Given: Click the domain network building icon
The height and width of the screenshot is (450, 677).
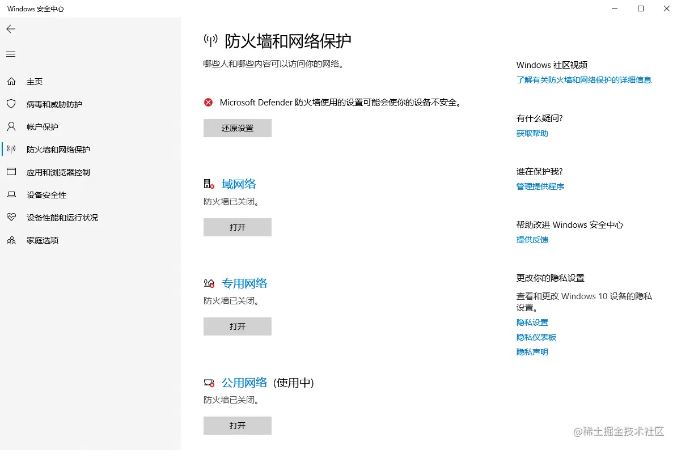Looking at the screenshot, I should 209,184.
